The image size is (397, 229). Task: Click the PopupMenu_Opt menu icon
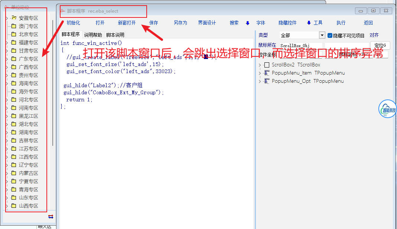point(267,81)
